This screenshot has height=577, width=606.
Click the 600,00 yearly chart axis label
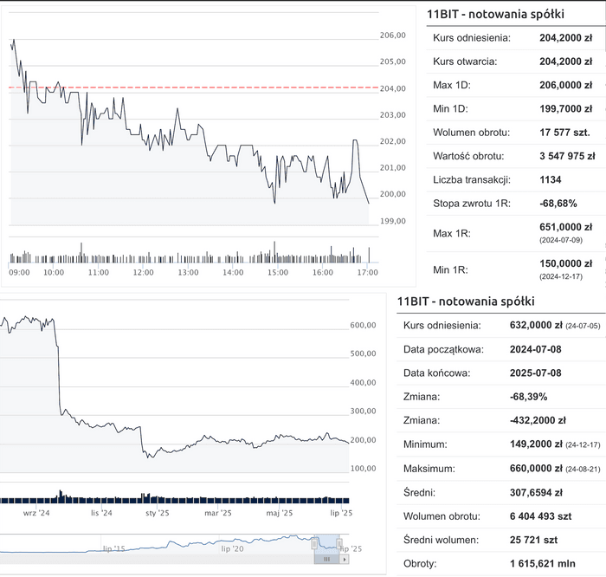[363, 325]
